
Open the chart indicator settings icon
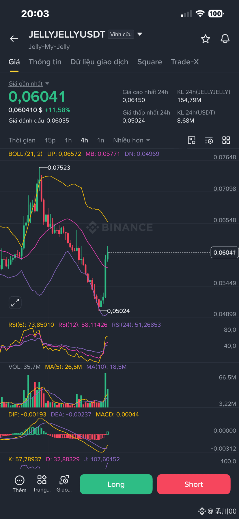point(209,140)
